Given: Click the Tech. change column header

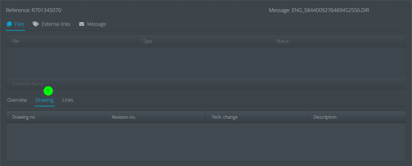Looking at the screenshot, I should coord(256,117).
